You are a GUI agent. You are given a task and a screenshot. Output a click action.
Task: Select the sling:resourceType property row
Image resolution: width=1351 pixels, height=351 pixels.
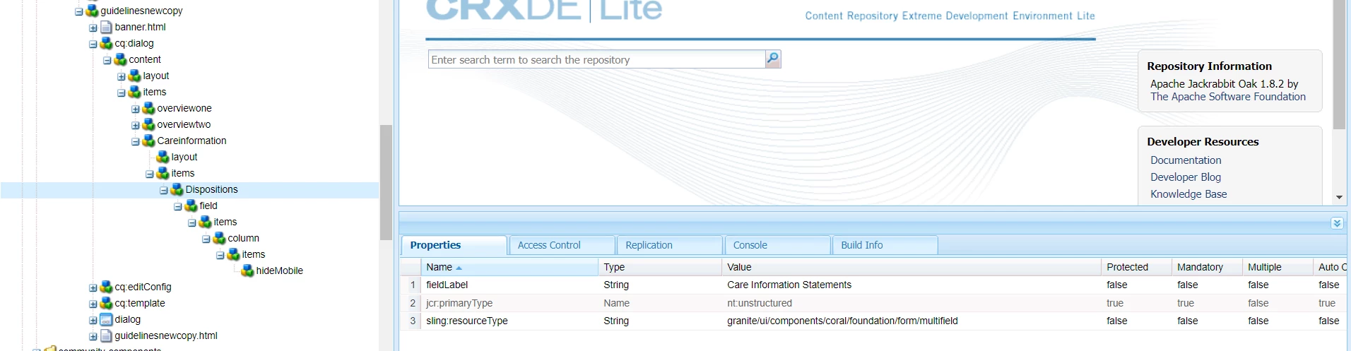click(875, 321)
